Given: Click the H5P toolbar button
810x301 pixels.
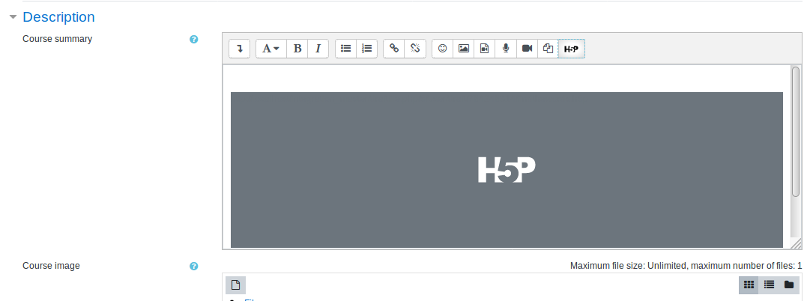Looking at the screenshot, I should pyautogui.click(x=571, y=49).
